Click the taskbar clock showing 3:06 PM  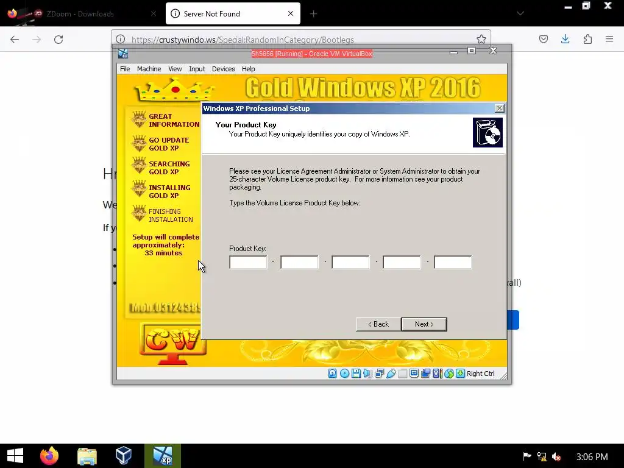[592, 457]
